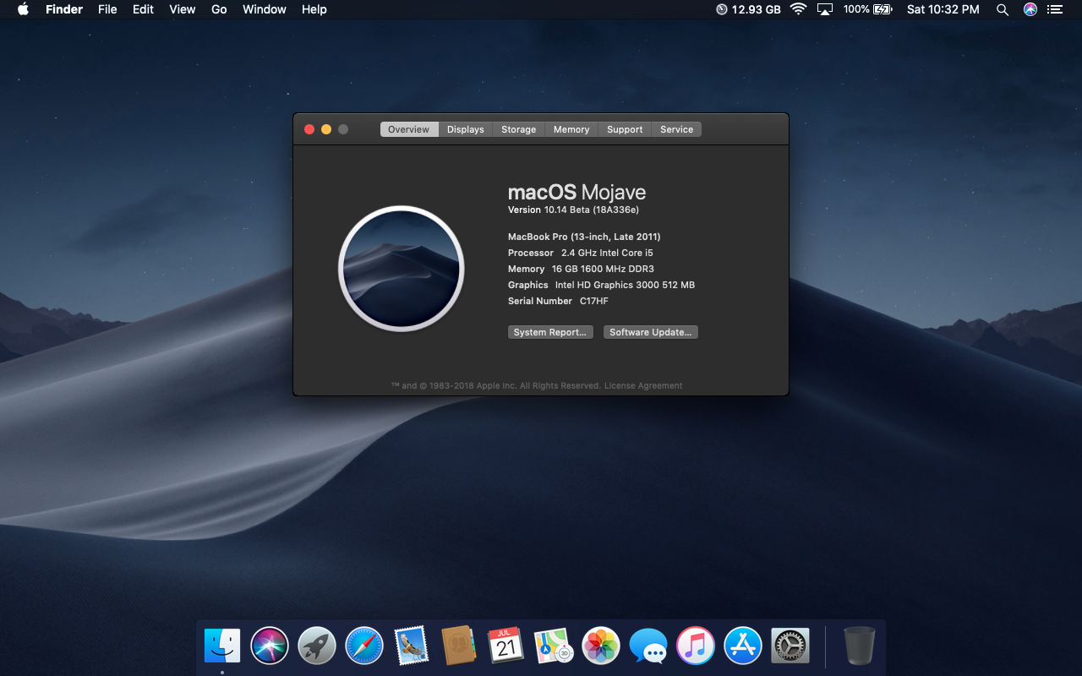Viewport: 1082px width, 676px height.
Task: Select the Overview tab
Action: click(x=409, y=129)
